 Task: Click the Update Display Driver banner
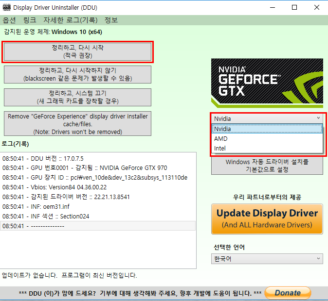[x=267, y=219]
